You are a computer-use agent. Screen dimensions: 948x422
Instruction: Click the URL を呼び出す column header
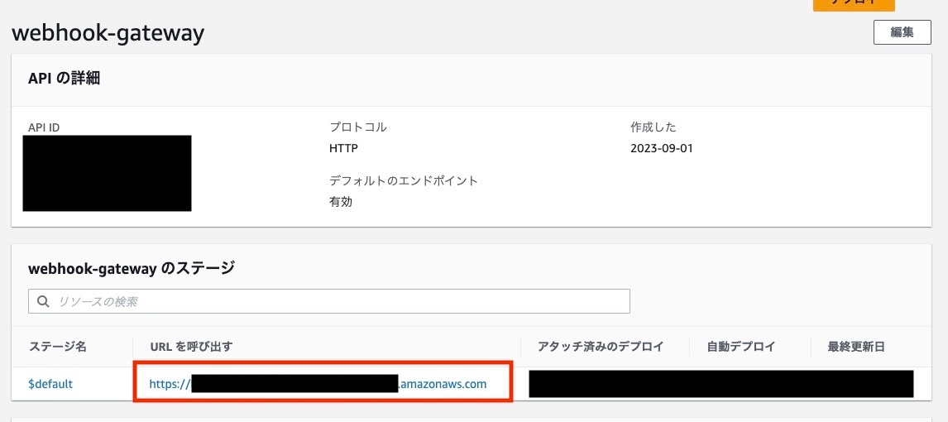click(x=191, y=347)
